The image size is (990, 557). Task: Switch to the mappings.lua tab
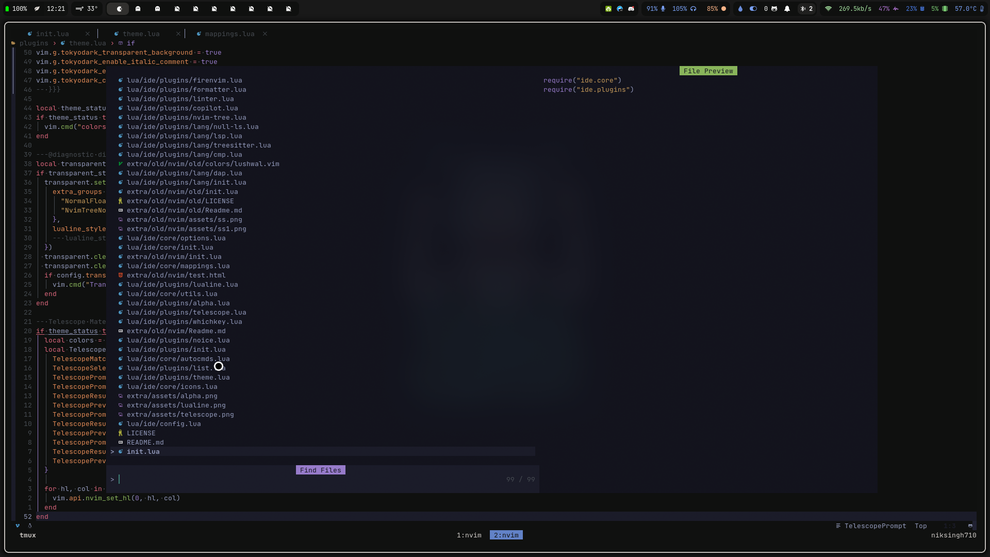pyautogui.click(x=229, y=34)
